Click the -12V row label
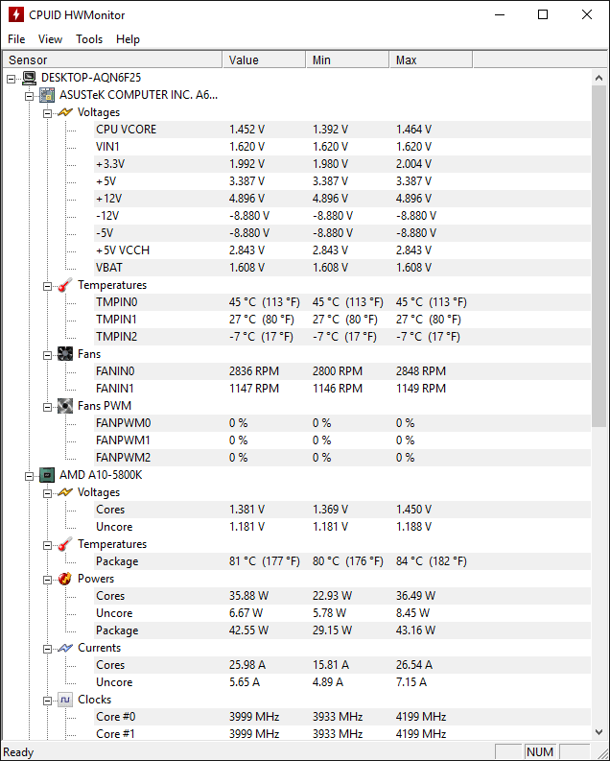Viewport: 610px width, 761px height. coord(107,216)
